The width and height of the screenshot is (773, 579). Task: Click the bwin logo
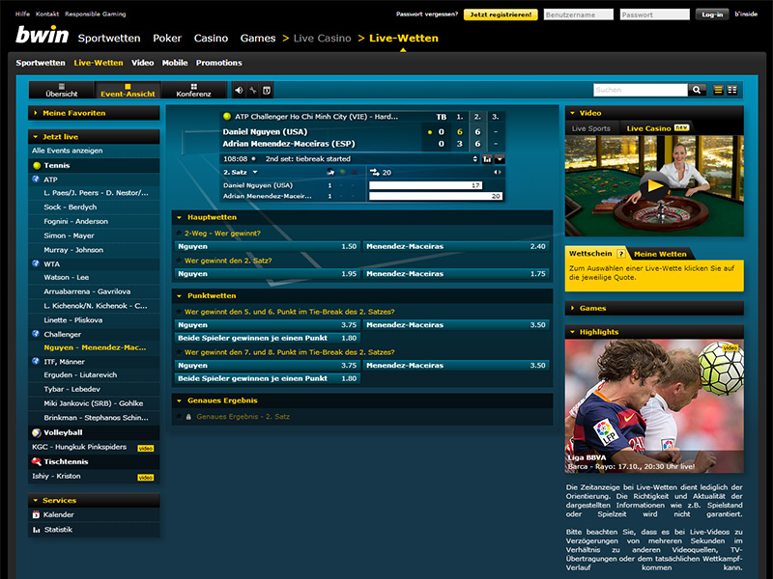point(42,35)
